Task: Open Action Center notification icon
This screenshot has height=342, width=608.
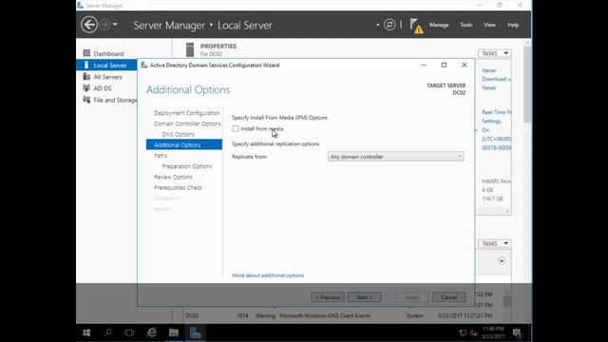Action: click(517, 333)
